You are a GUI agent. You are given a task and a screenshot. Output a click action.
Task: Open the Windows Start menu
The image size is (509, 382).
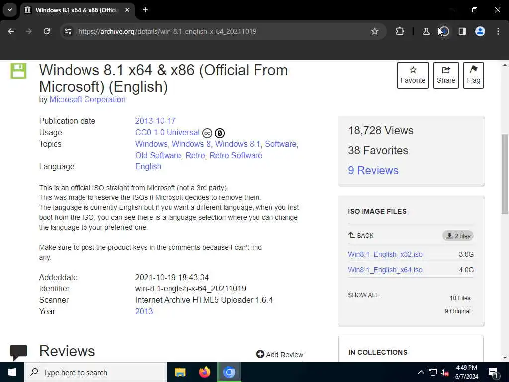12,372
